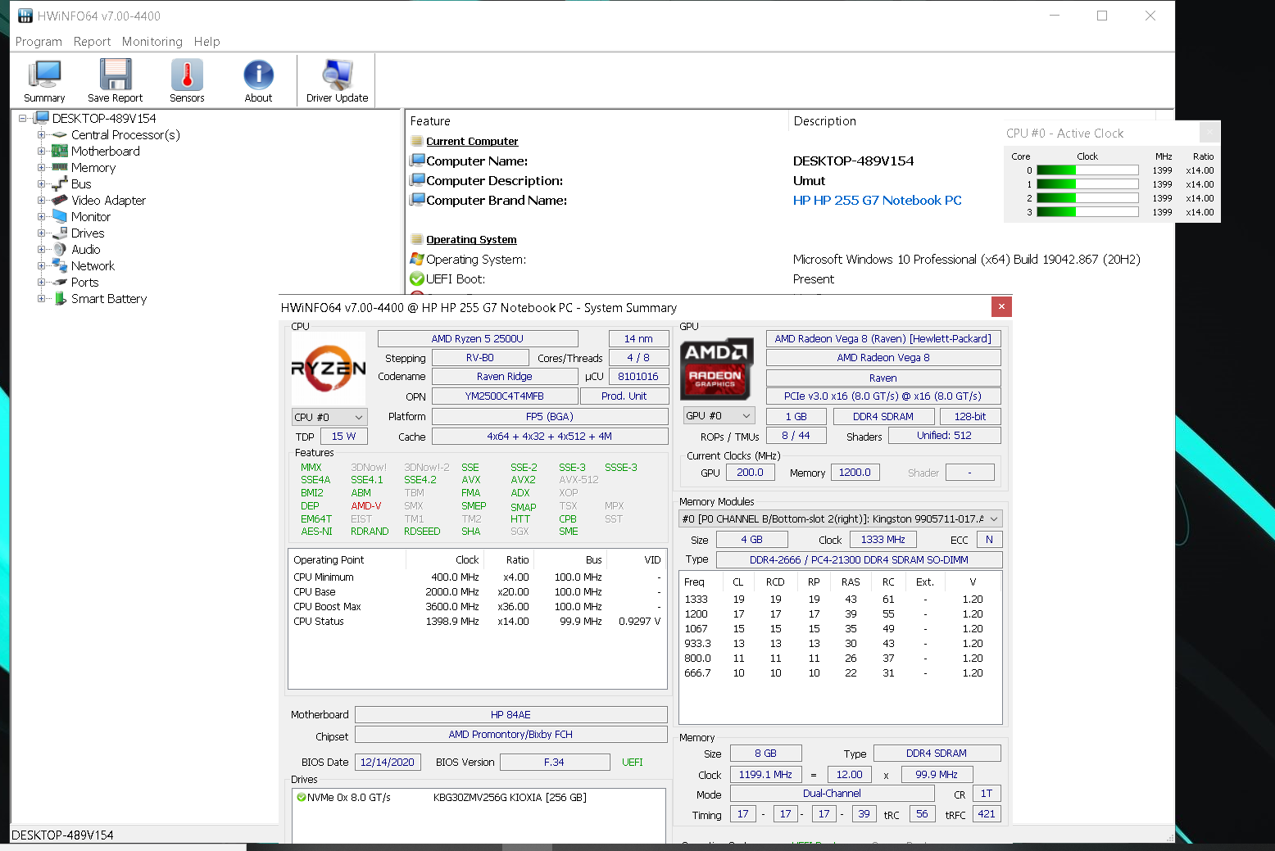
Task: Select the KBG30ZMV256G KIOXIA drive entry
Action: point(510,798)
